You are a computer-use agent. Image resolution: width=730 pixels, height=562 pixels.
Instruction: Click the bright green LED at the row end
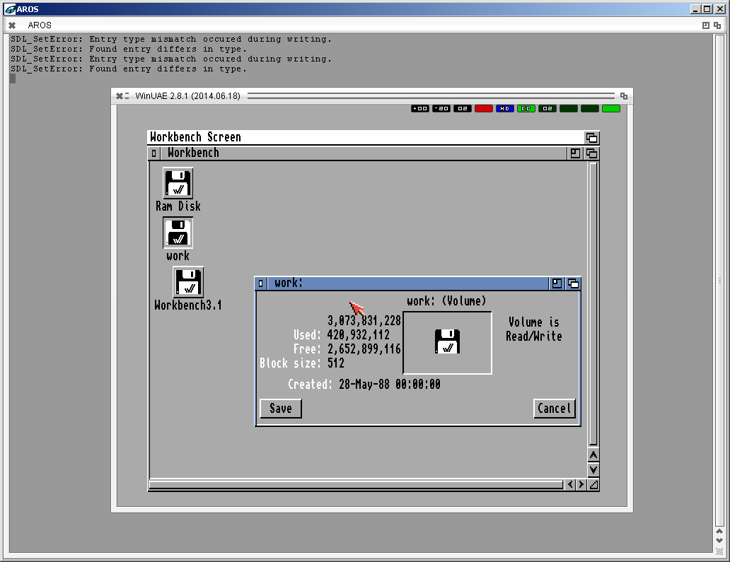pyautogui.click(x=611, y=108)
